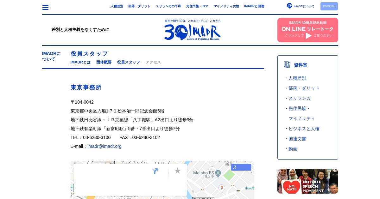Select the 団体概要 sub-tab
The height and width of the screenshot is (199, 380).
tap(104, 62)
